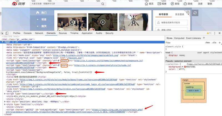Open the frame.css stylesheet link
The image size is (222, 116).
(69, 80)
